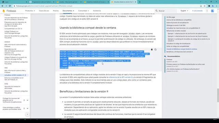Reload the page with the refresh icon
This screenshot has width=219, height=123.
pyautogui.click(x=10, y=6)
